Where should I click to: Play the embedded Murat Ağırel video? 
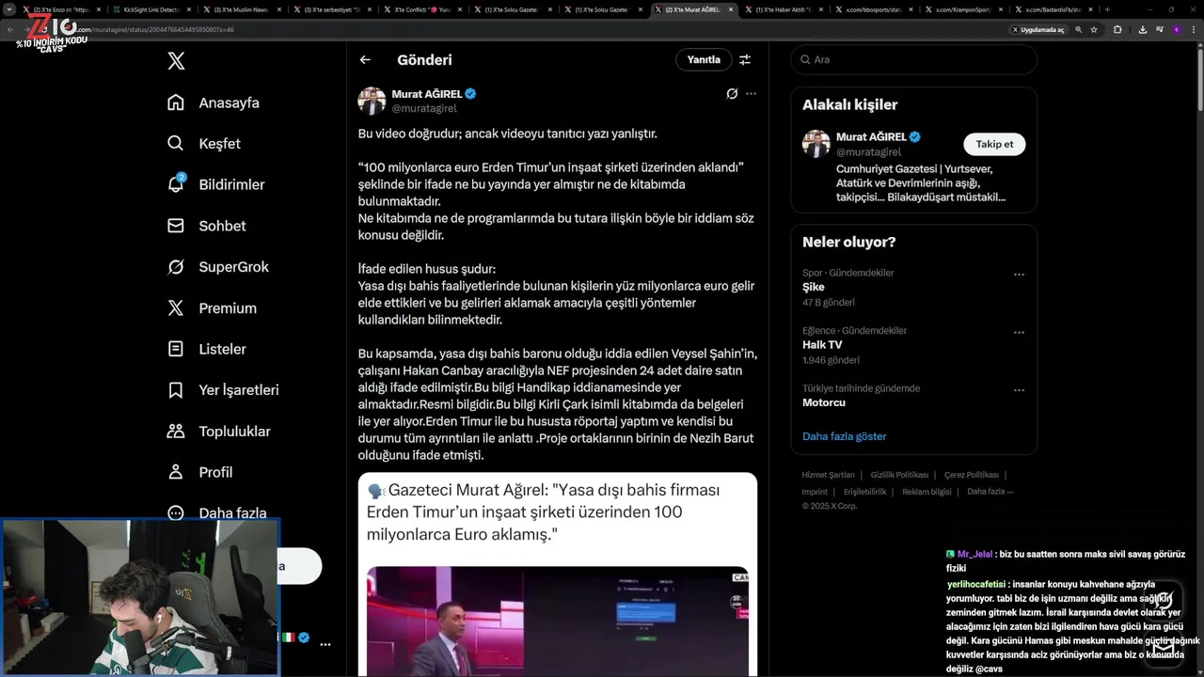(557, 621)
